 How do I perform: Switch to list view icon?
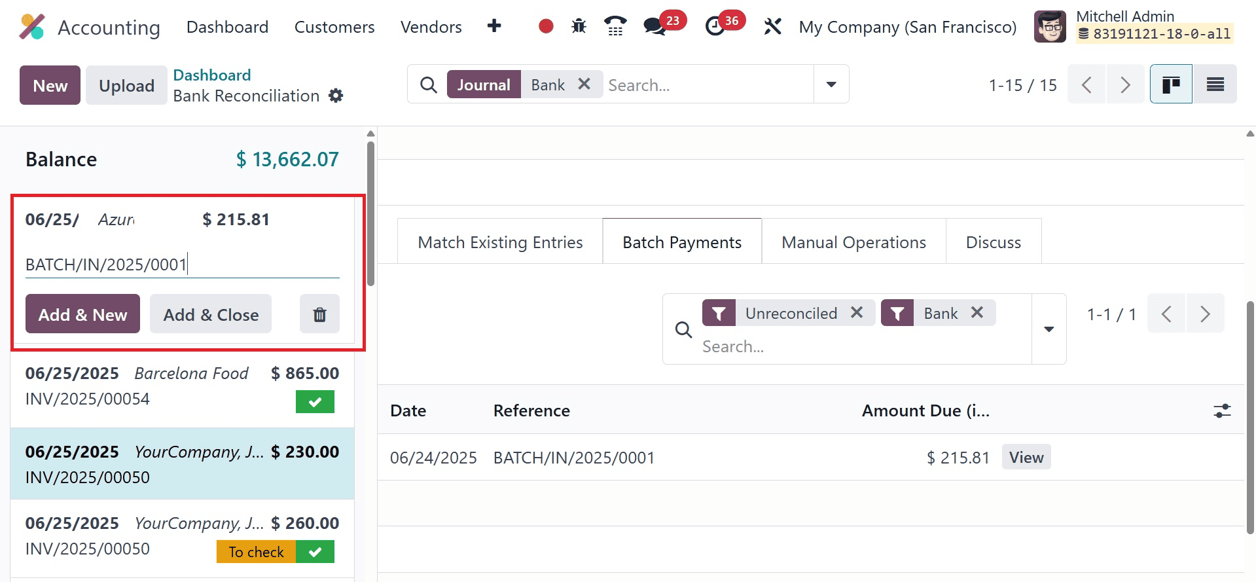[x=1215, y=84]
